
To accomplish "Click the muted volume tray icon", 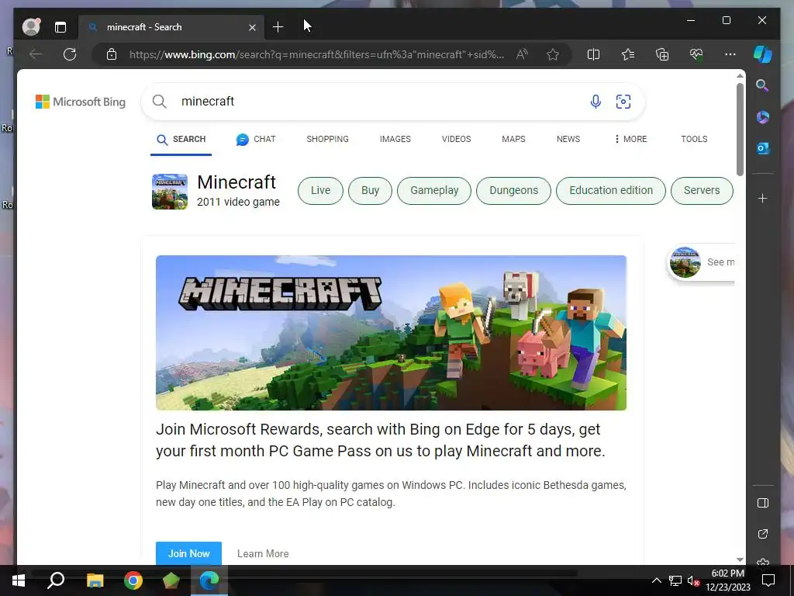I will point(692,580).
